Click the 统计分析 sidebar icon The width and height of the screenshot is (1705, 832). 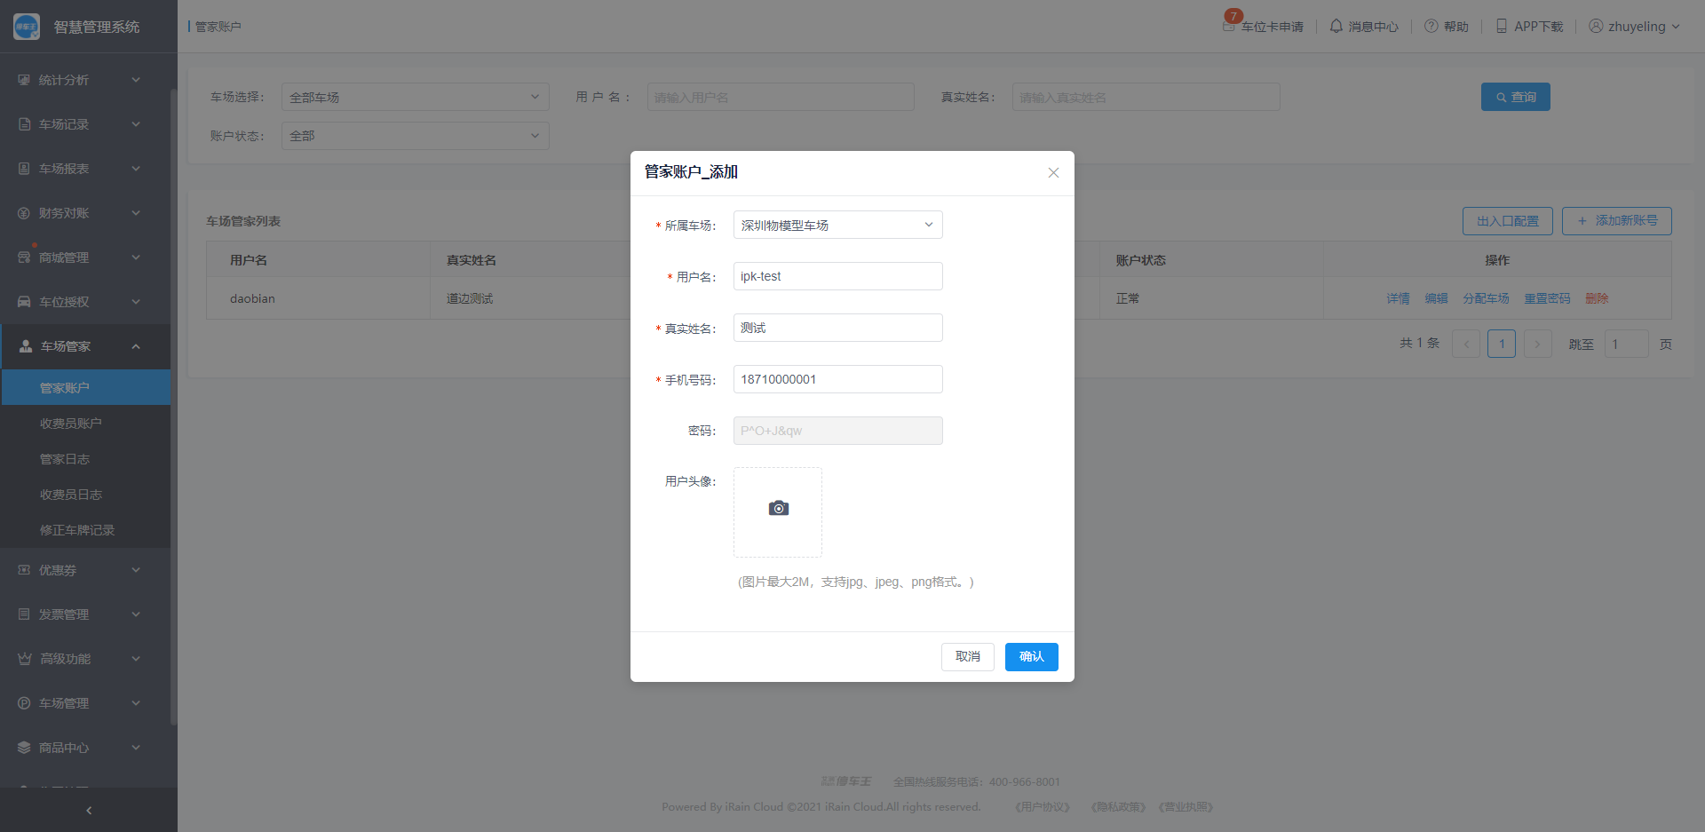tap(24, 80)
